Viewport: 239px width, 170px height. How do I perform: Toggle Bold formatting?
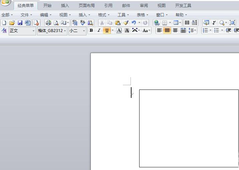click(91, 30)
